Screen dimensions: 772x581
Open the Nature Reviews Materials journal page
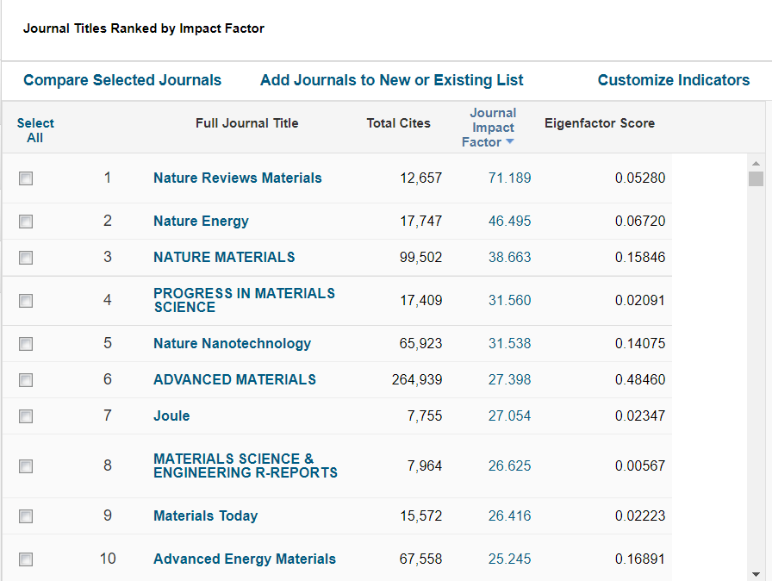[x=237, y=178]
